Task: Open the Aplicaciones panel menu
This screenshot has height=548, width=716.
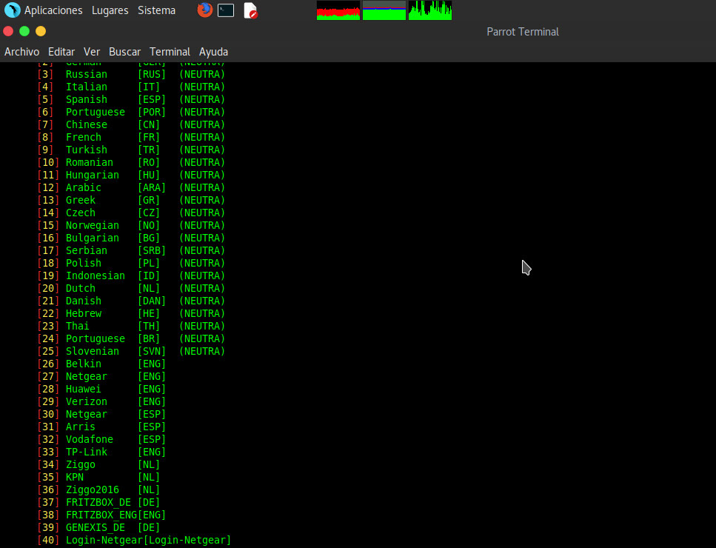Action: (53, 10)
